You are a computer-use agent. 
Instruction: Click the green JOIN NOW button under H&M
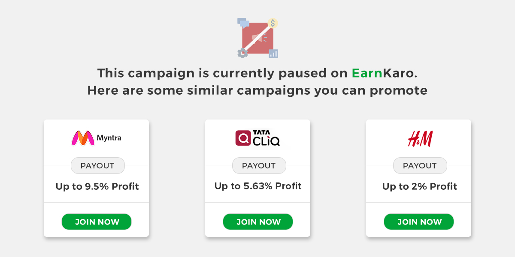tap(418, 221)
